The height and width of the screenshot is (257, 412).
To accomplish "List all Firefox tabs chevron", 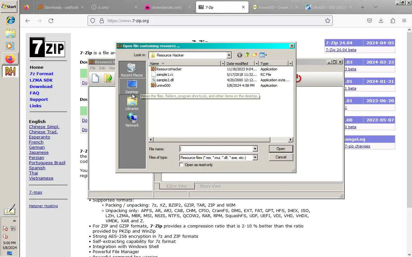I will pos(375,7).
